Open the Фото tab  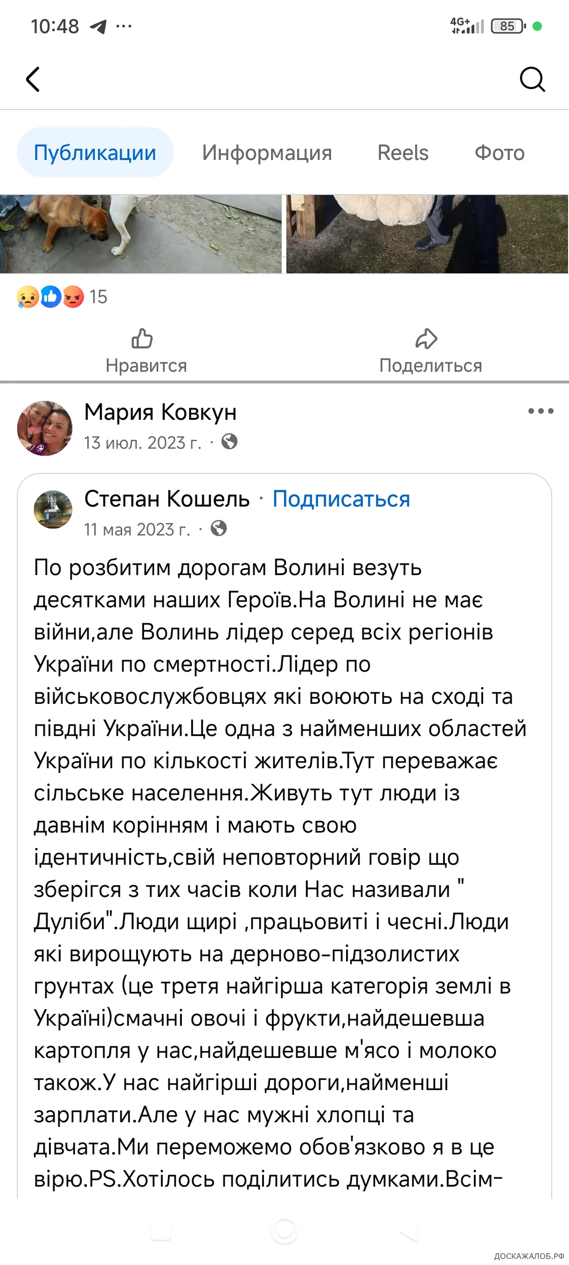(500, 153)
